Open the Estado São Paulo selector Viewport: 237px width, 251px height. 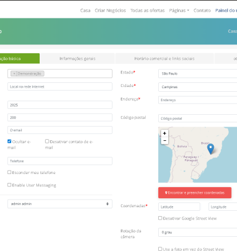pos(197,73)
